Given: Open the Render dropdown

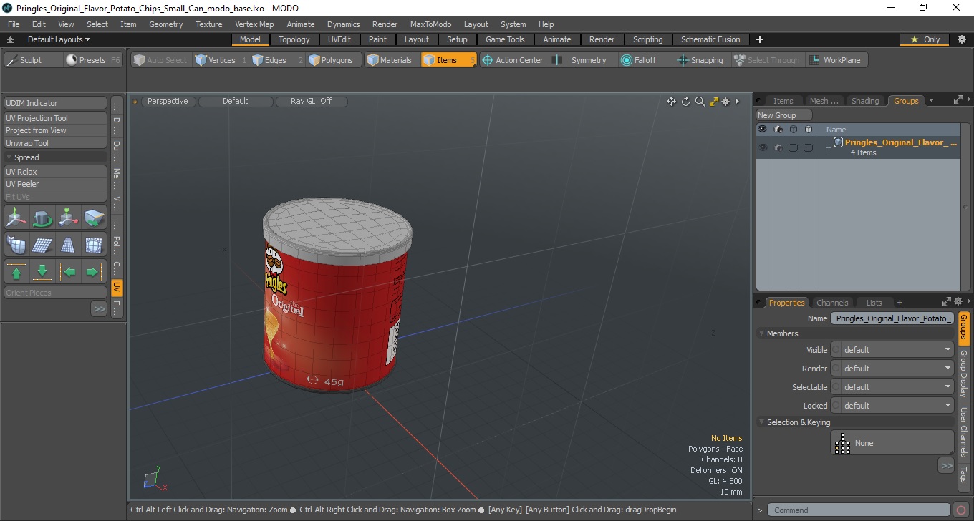Looking at the screenshot, I should [x=892, y=369].
